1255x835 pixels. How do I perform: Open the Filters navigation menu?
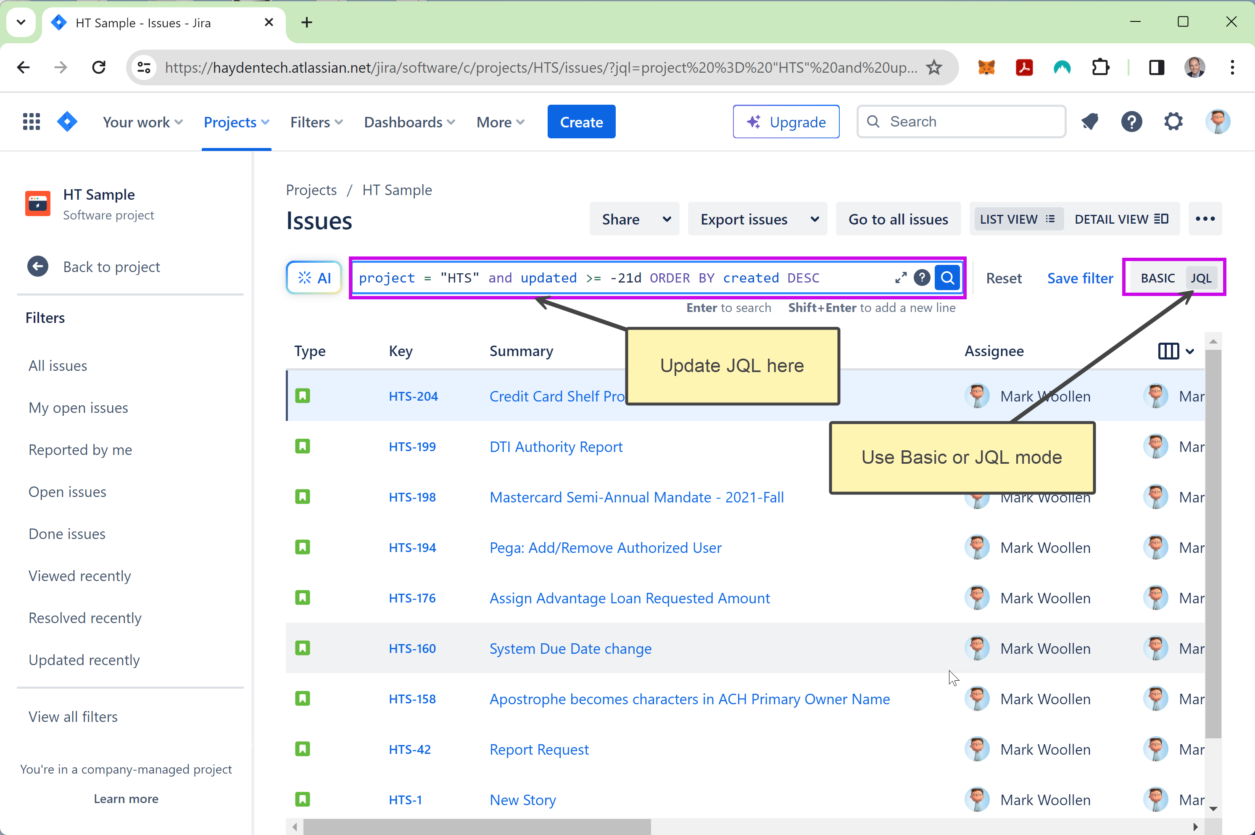click(316, 122)
